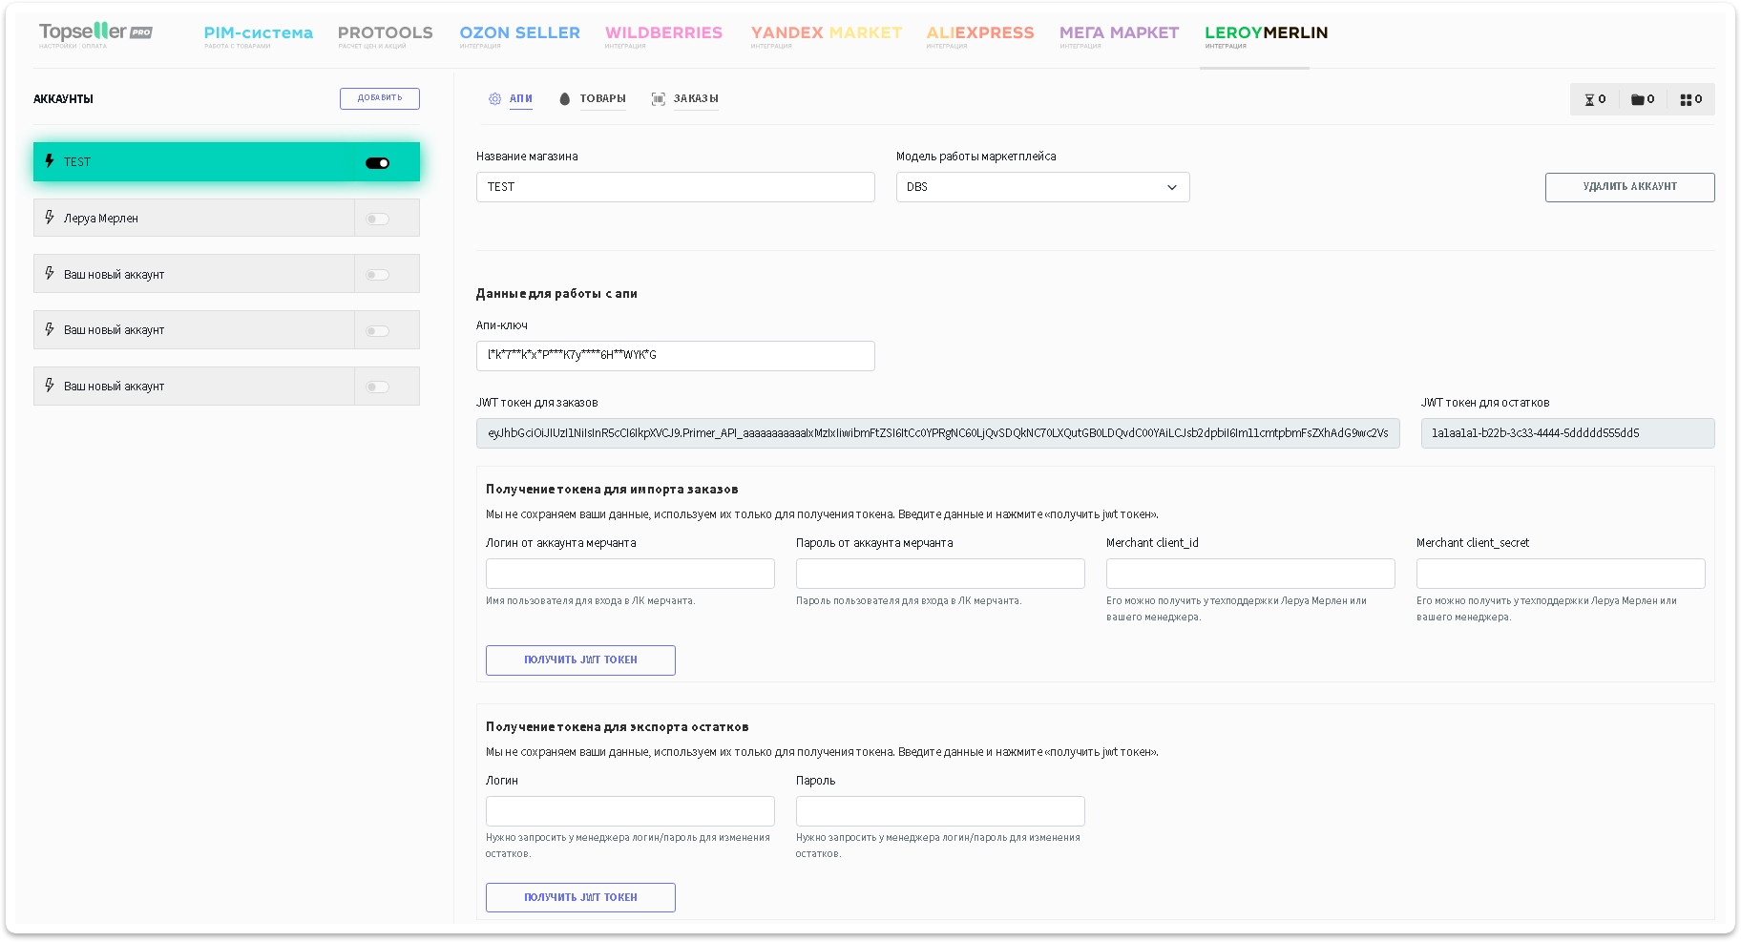This screenshot has width=1741, height=942.
Task: Disable the TEST account toggle
Action: click(x=378, y=163)
